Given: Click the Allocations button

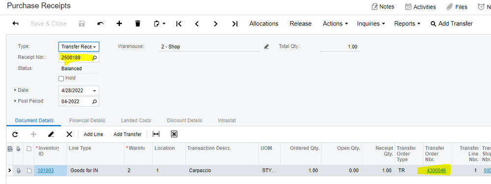Looking at the screenshot, I should [263, 24].
